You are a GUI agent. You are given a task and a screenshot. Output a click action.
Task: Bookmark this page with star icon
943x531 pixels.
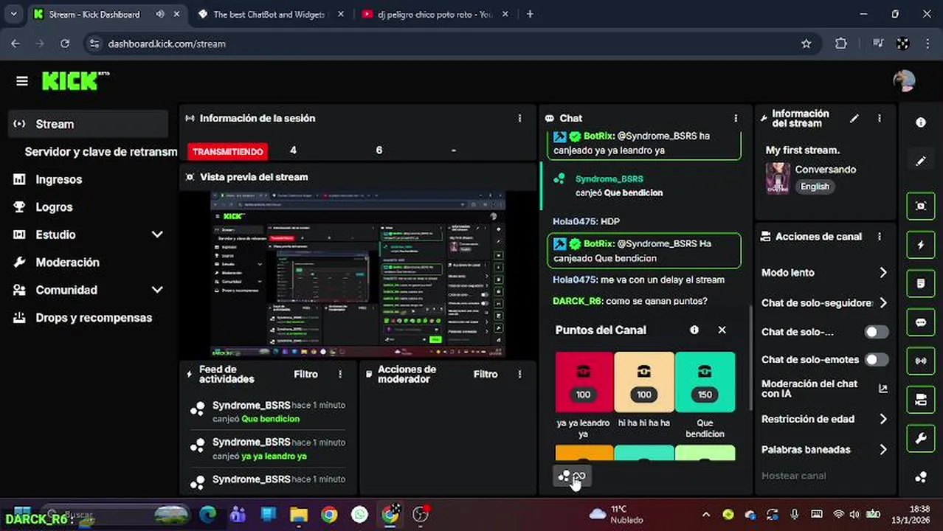coord(806,44)
